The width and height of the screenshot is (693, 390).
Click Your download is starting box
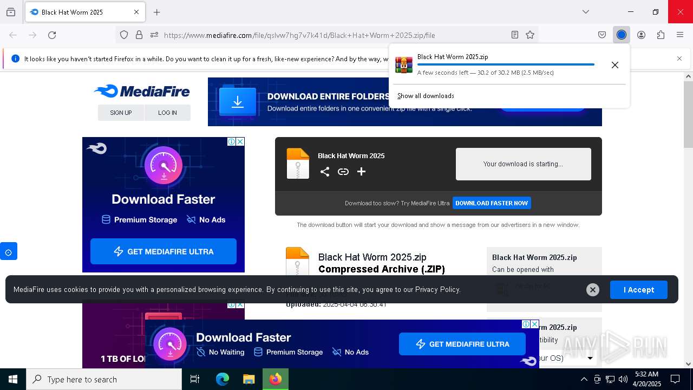tap(523, 164)
